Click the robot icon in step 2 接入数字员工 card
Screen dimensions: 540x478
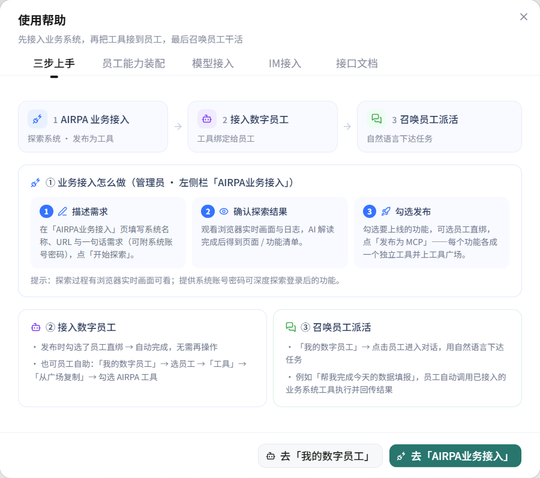pos(206,119)
